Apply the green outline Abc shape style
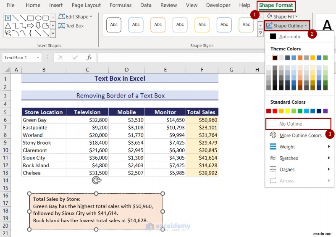Viewport: 336px width, 237px height. pos(246,25)
